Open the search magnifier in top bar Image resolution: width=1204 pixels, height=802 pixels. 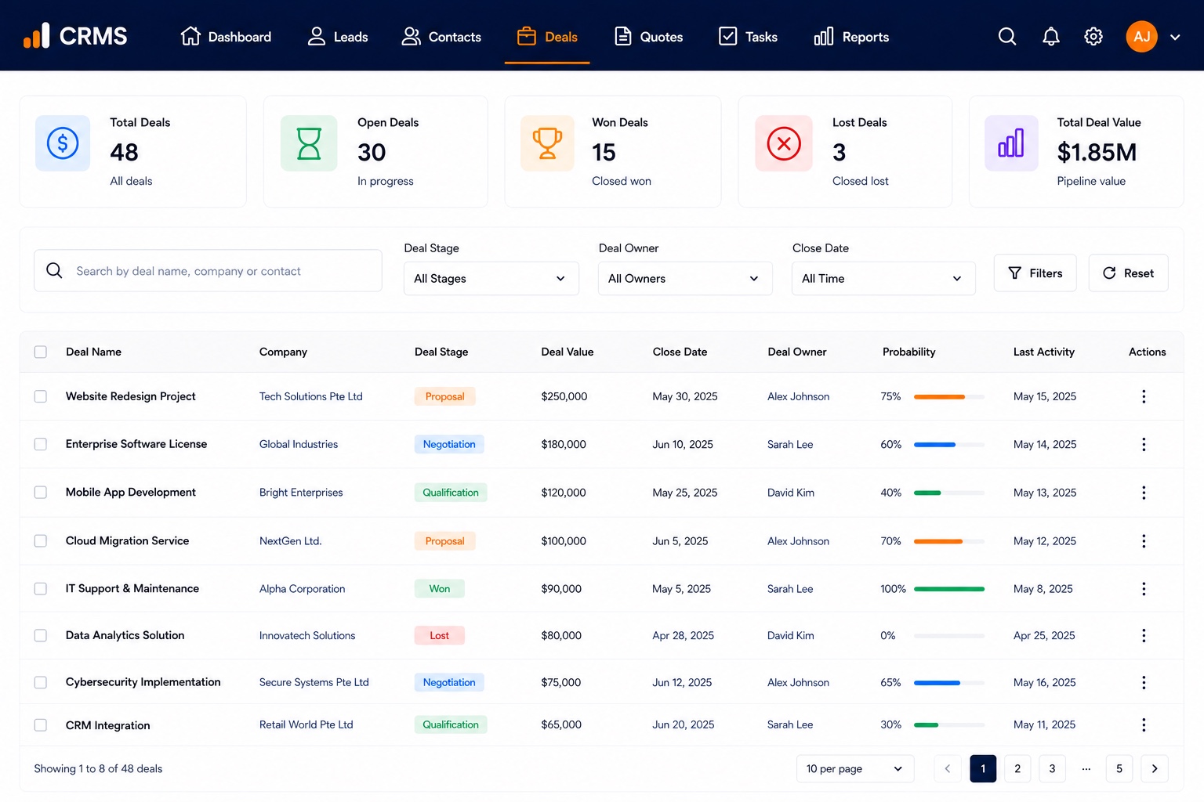pos(1007,37)
